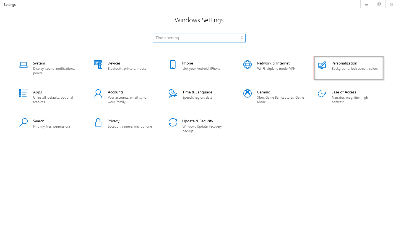Click the Phone handset icon
Viewport: 396px width, 237px height.
pos(173,64)
